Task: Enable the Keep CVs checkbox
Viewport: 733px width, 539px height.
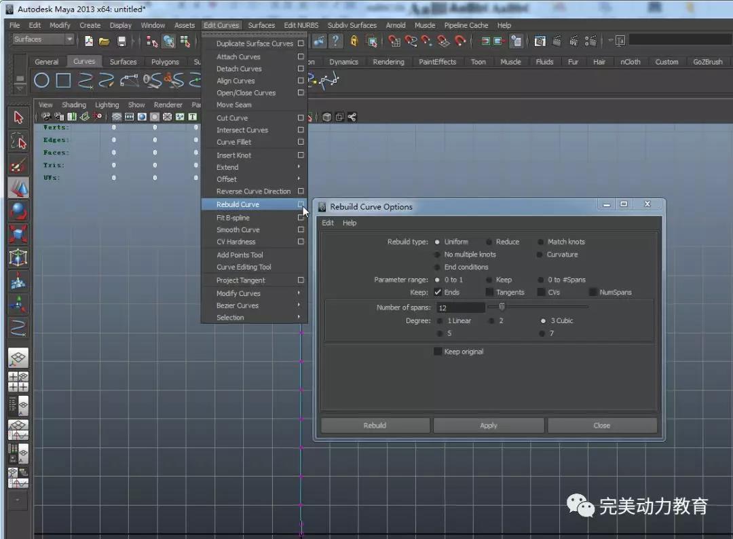Action: coord(541,292)
